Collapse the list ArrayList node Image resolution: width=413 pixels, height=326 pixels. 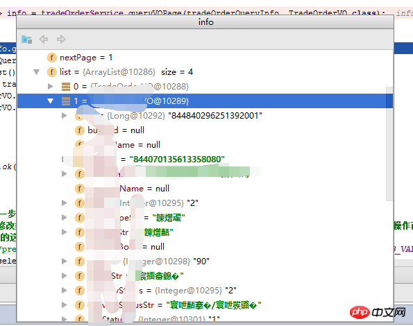37,72
